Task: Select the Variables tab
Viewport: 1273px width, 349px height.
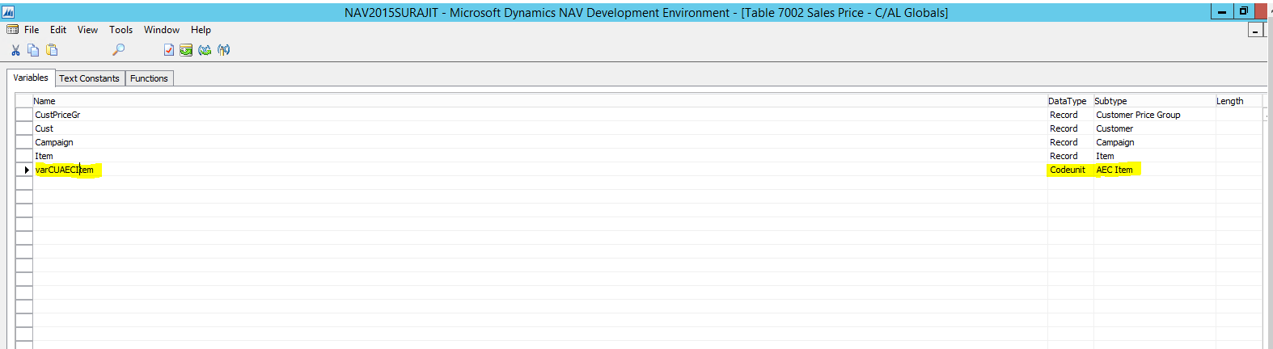Action: [31, 78]
